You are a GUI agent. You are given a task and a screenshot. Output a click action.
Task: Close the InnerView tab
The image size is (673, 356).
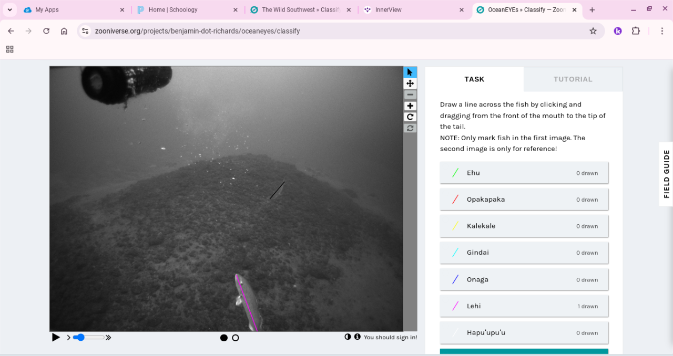pos(462,10)
